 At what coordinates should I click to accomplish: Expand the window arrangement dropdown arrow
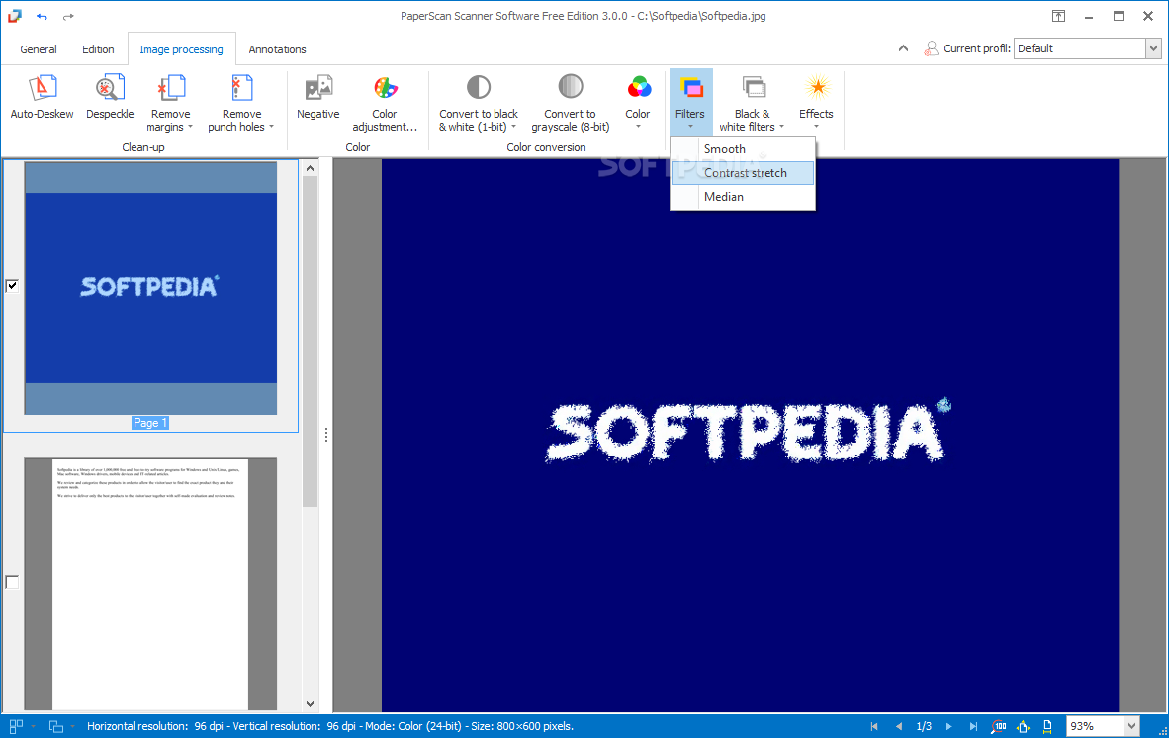click(x=72, y=726)
